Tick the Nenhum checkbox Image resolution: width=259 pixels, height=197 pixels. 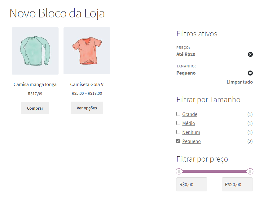[x=178, y=132]
